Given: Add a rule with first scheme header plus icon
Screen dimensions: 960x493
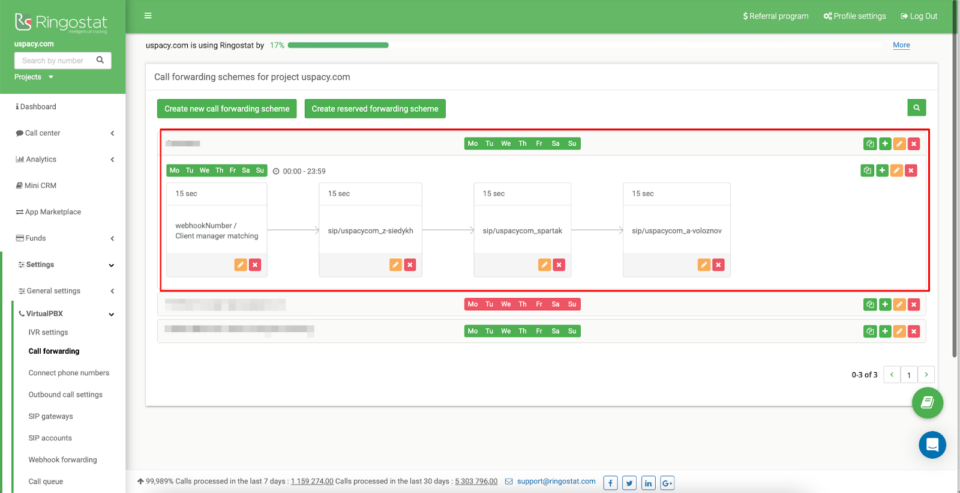Looking at the screenshot, I should point(885,144).
